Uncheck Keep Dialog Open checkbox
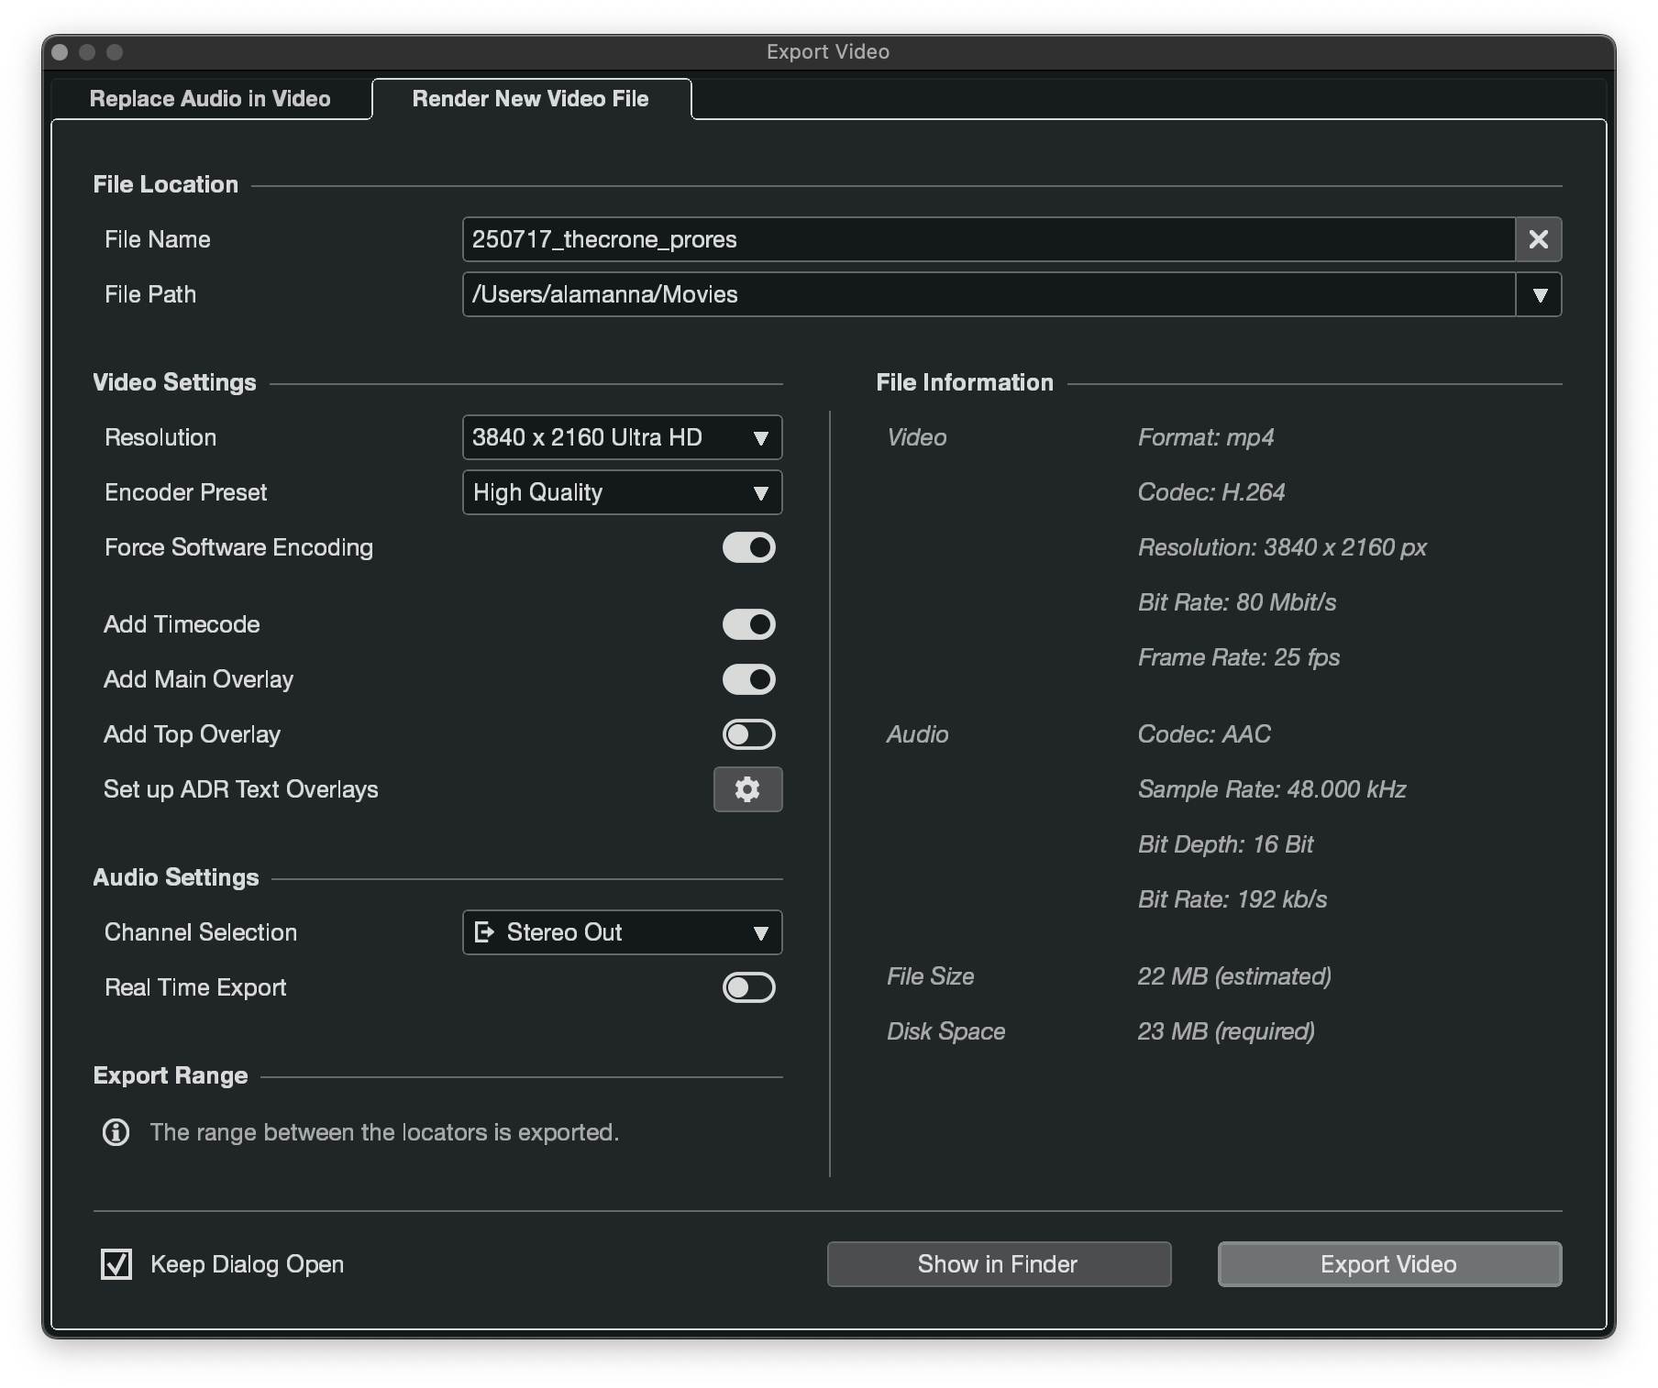 point(116,1264)
